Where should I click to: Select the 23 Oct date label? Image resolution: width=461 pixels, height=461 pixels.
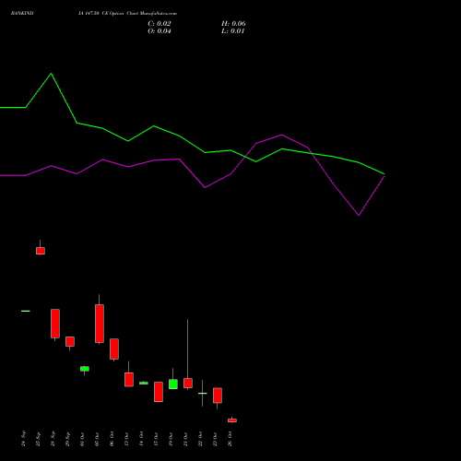pyautogui.click(x=216, y=439)
